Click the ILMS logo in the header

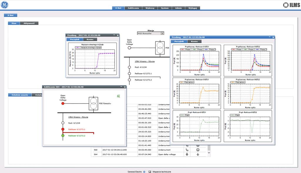point(291,5)
